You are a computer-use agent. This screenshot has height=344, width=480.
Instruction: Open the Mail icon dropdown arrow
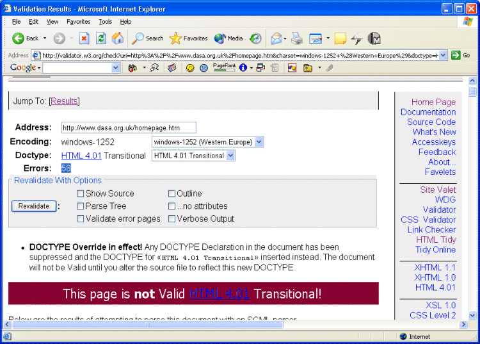tap(285, 38)
